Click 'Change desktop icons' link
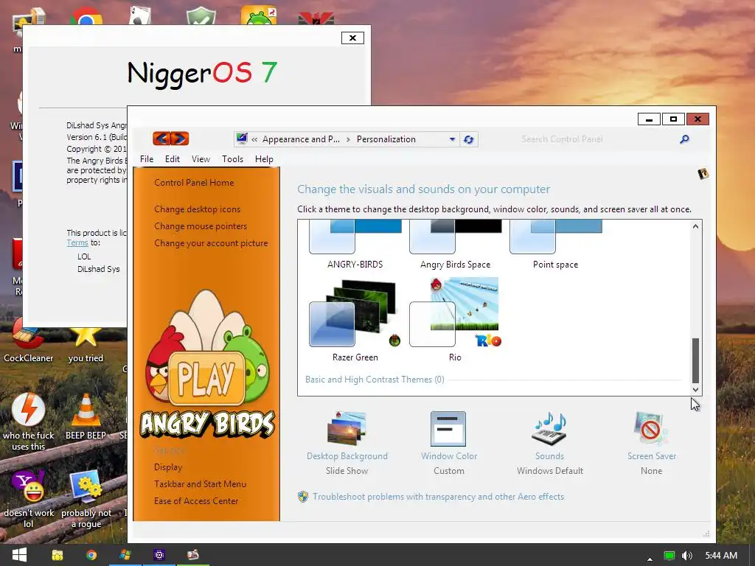This screenshot has width=755, height=566. click(x=198, y=209)
